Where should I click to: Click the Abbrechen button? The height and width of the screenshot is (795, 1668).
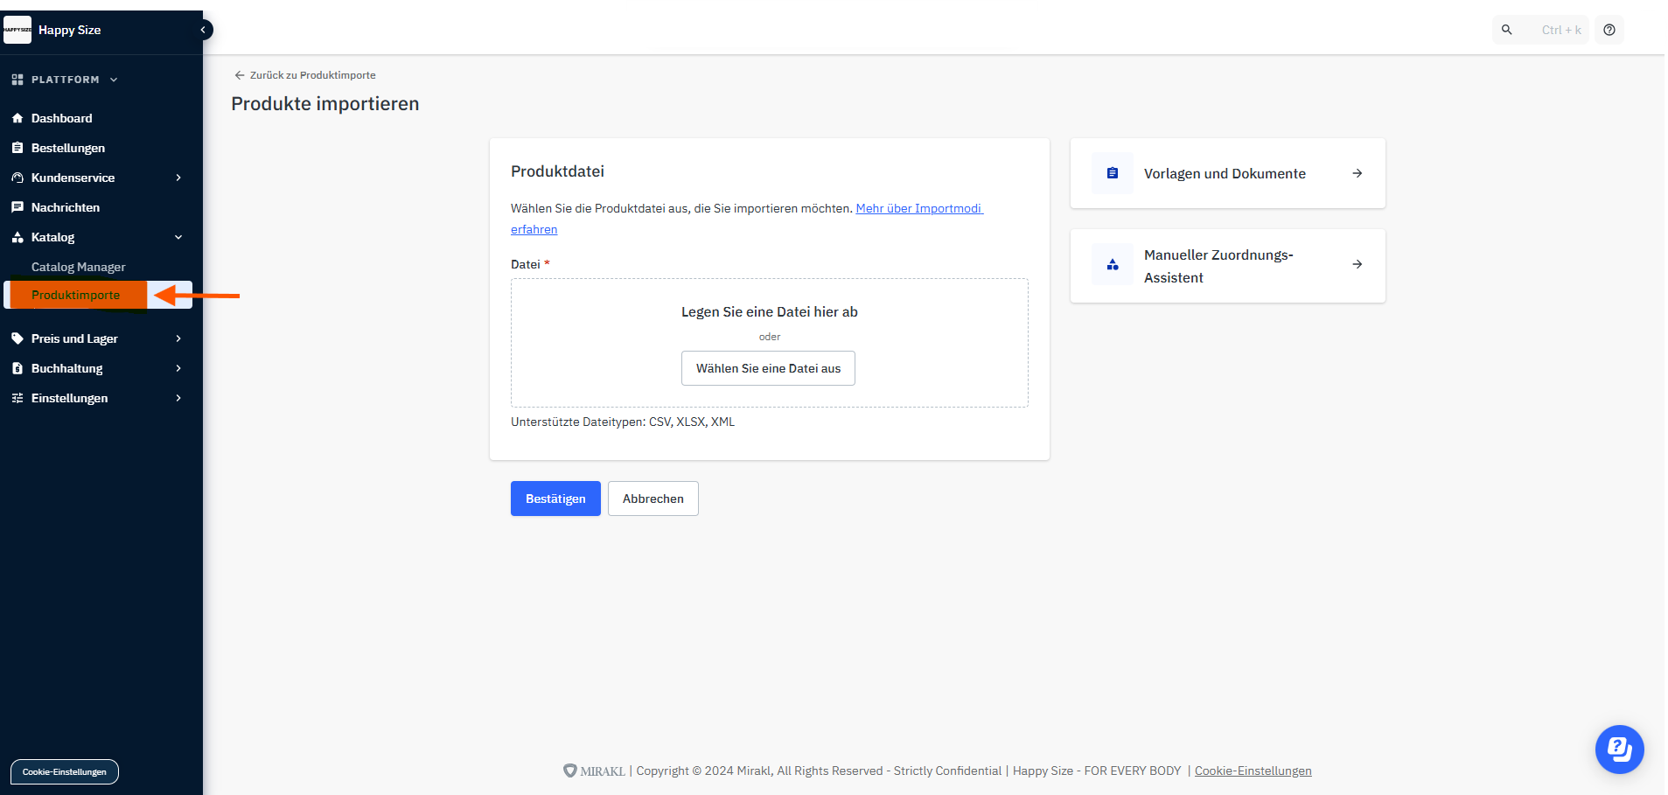653,499
